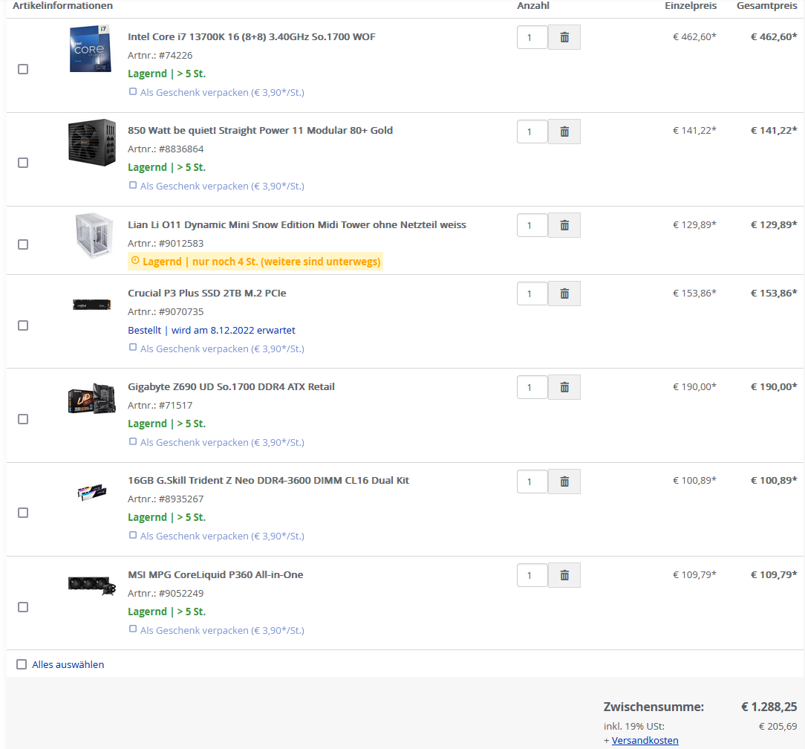Enable gift wrapping for Gigabyte Z690 UD
The image size is (805, 749).
click(133, 441)
